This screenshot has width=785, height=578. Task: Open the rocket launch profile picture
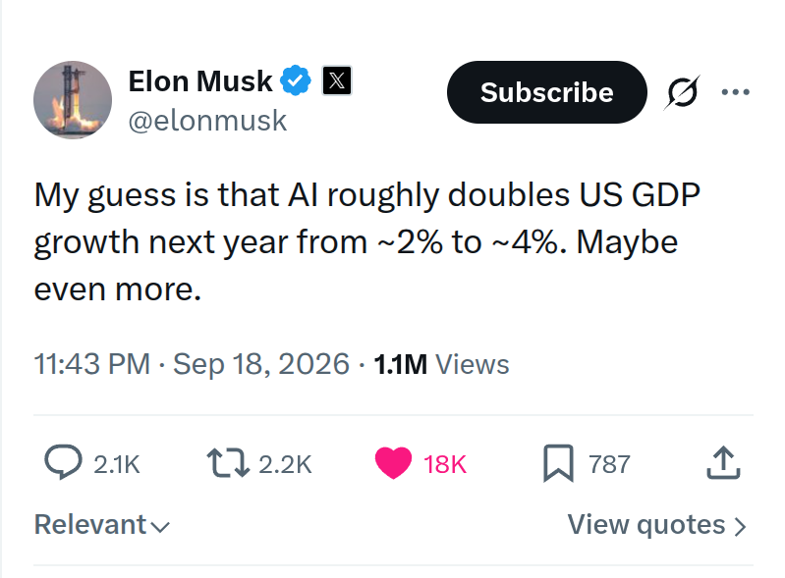[x=73, y=100]
